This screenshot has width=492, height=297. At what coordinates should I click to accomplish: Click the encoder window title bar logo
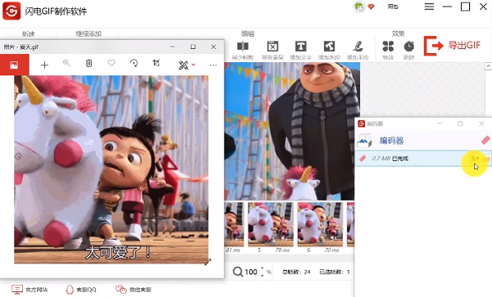click(x=361, y=124)
